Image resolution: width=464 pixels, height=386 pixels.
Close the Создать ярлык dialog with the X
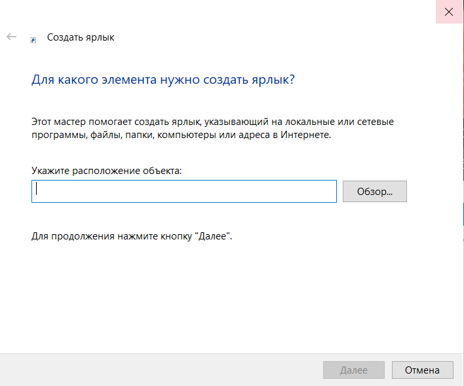coord(449,12)
